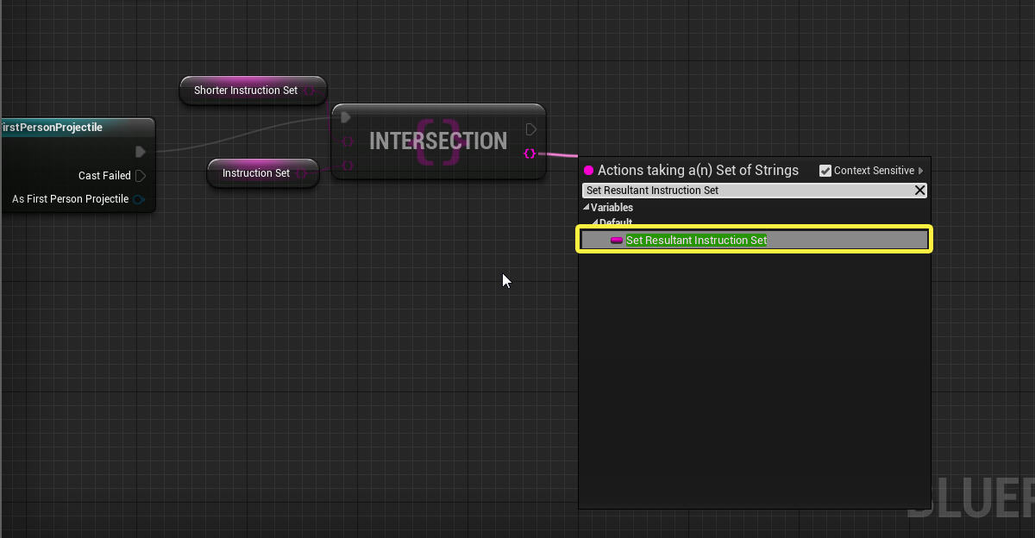The width and height of the screenshot is (1035, 538).
Task: Click the exec input pin of the INTERSECTION node
Action: [x=344, y=116]
